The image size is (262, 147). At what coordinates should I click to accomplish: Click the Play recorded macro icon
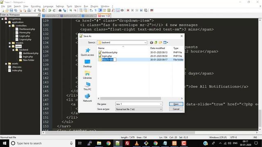coord(137,10)
